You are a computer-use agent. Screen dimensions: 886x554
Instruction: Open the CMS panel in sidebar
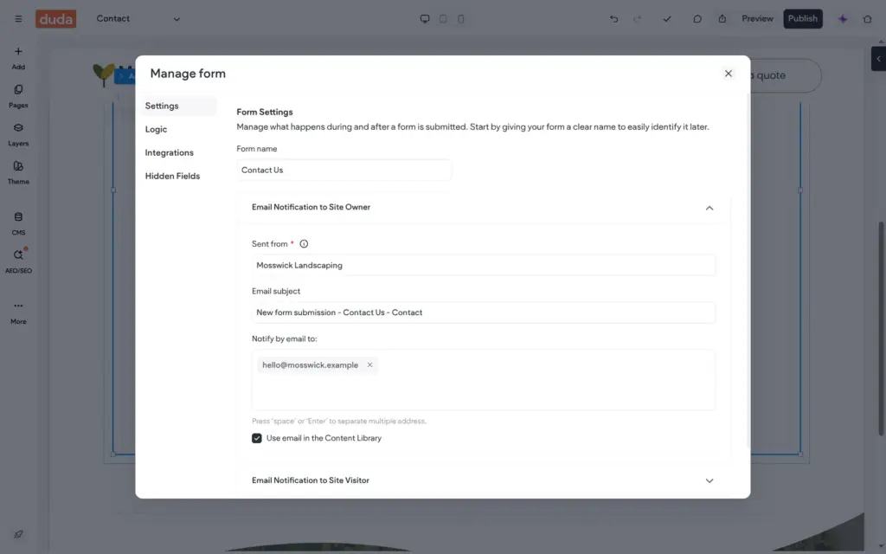click(18, 224)
